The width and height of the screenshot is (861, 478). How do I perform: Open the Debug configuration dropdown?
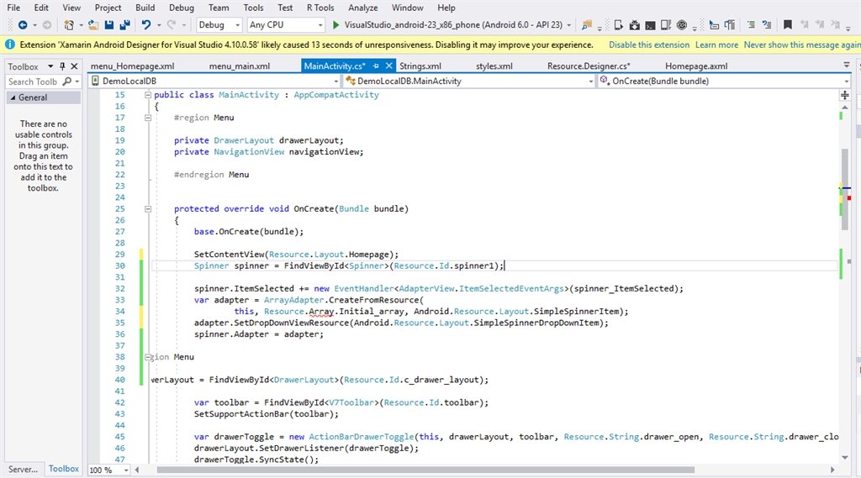(x=219, y=24)
